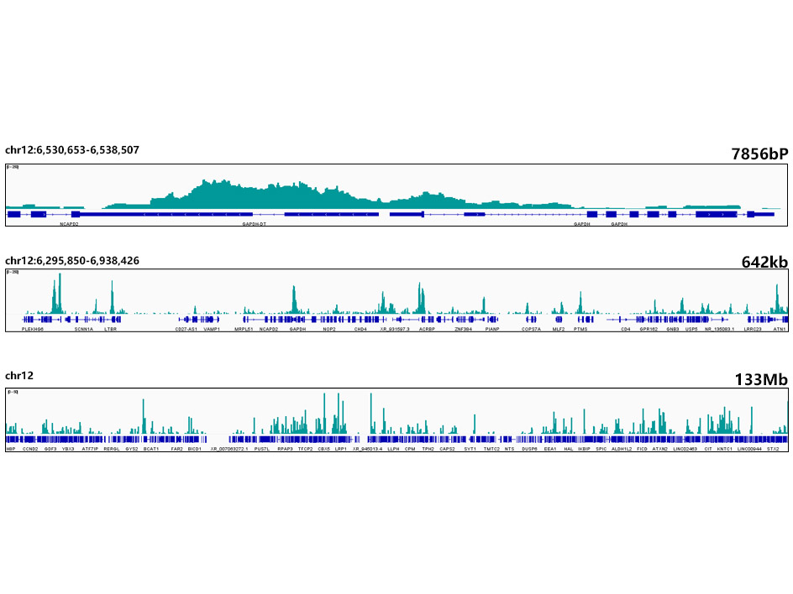This screenshot has height=594, width=793.
Task: Click the ZNF384 gene label
Action: pos(463,330)
